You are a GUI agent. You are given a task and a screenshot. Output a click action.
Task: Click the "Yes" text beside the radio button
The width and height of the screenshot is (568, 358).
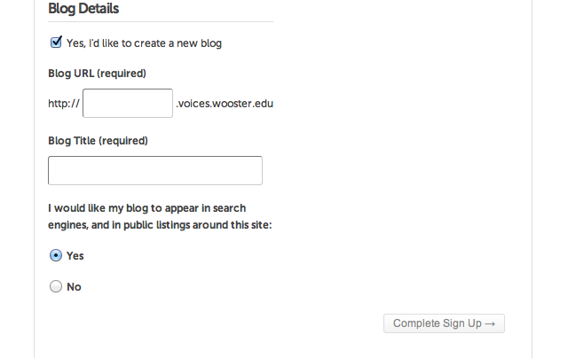click(x=75, y=256)
